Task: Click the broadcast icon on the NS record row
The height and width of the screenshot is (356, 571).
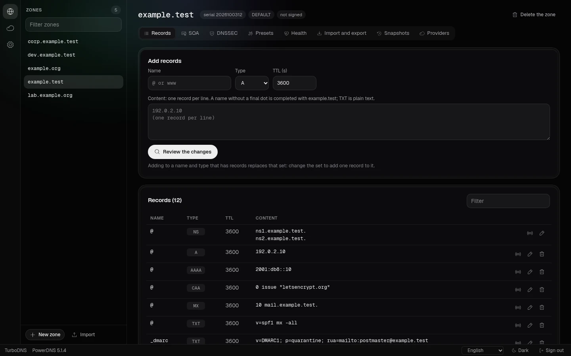Action: [530, 233]
